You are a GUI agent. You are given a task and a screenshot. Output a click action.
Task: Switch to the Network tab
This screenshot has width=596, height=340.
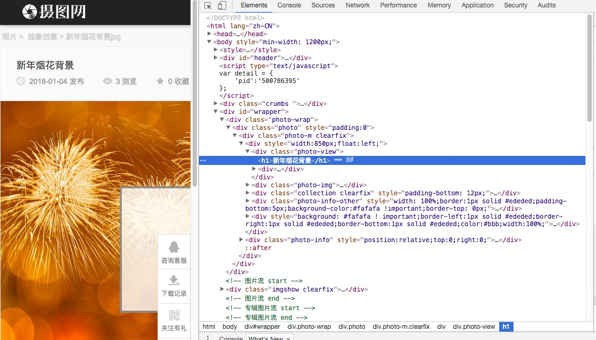point(357,5)
